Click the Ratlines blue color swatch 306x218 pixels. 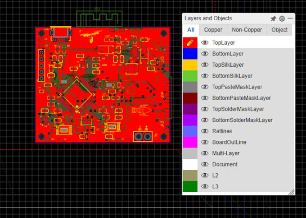pos(190,131)
